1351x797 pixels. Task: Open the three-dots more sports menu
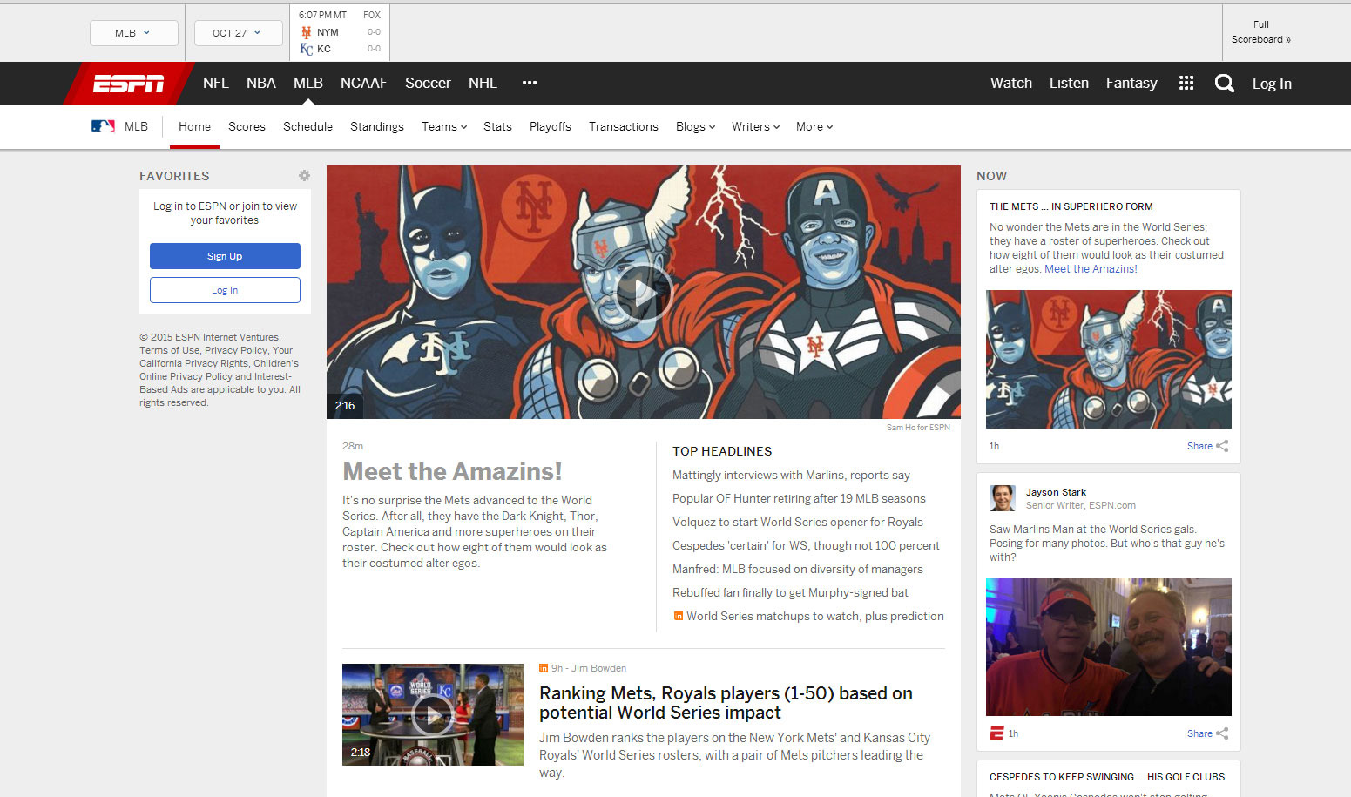[530, 83]
